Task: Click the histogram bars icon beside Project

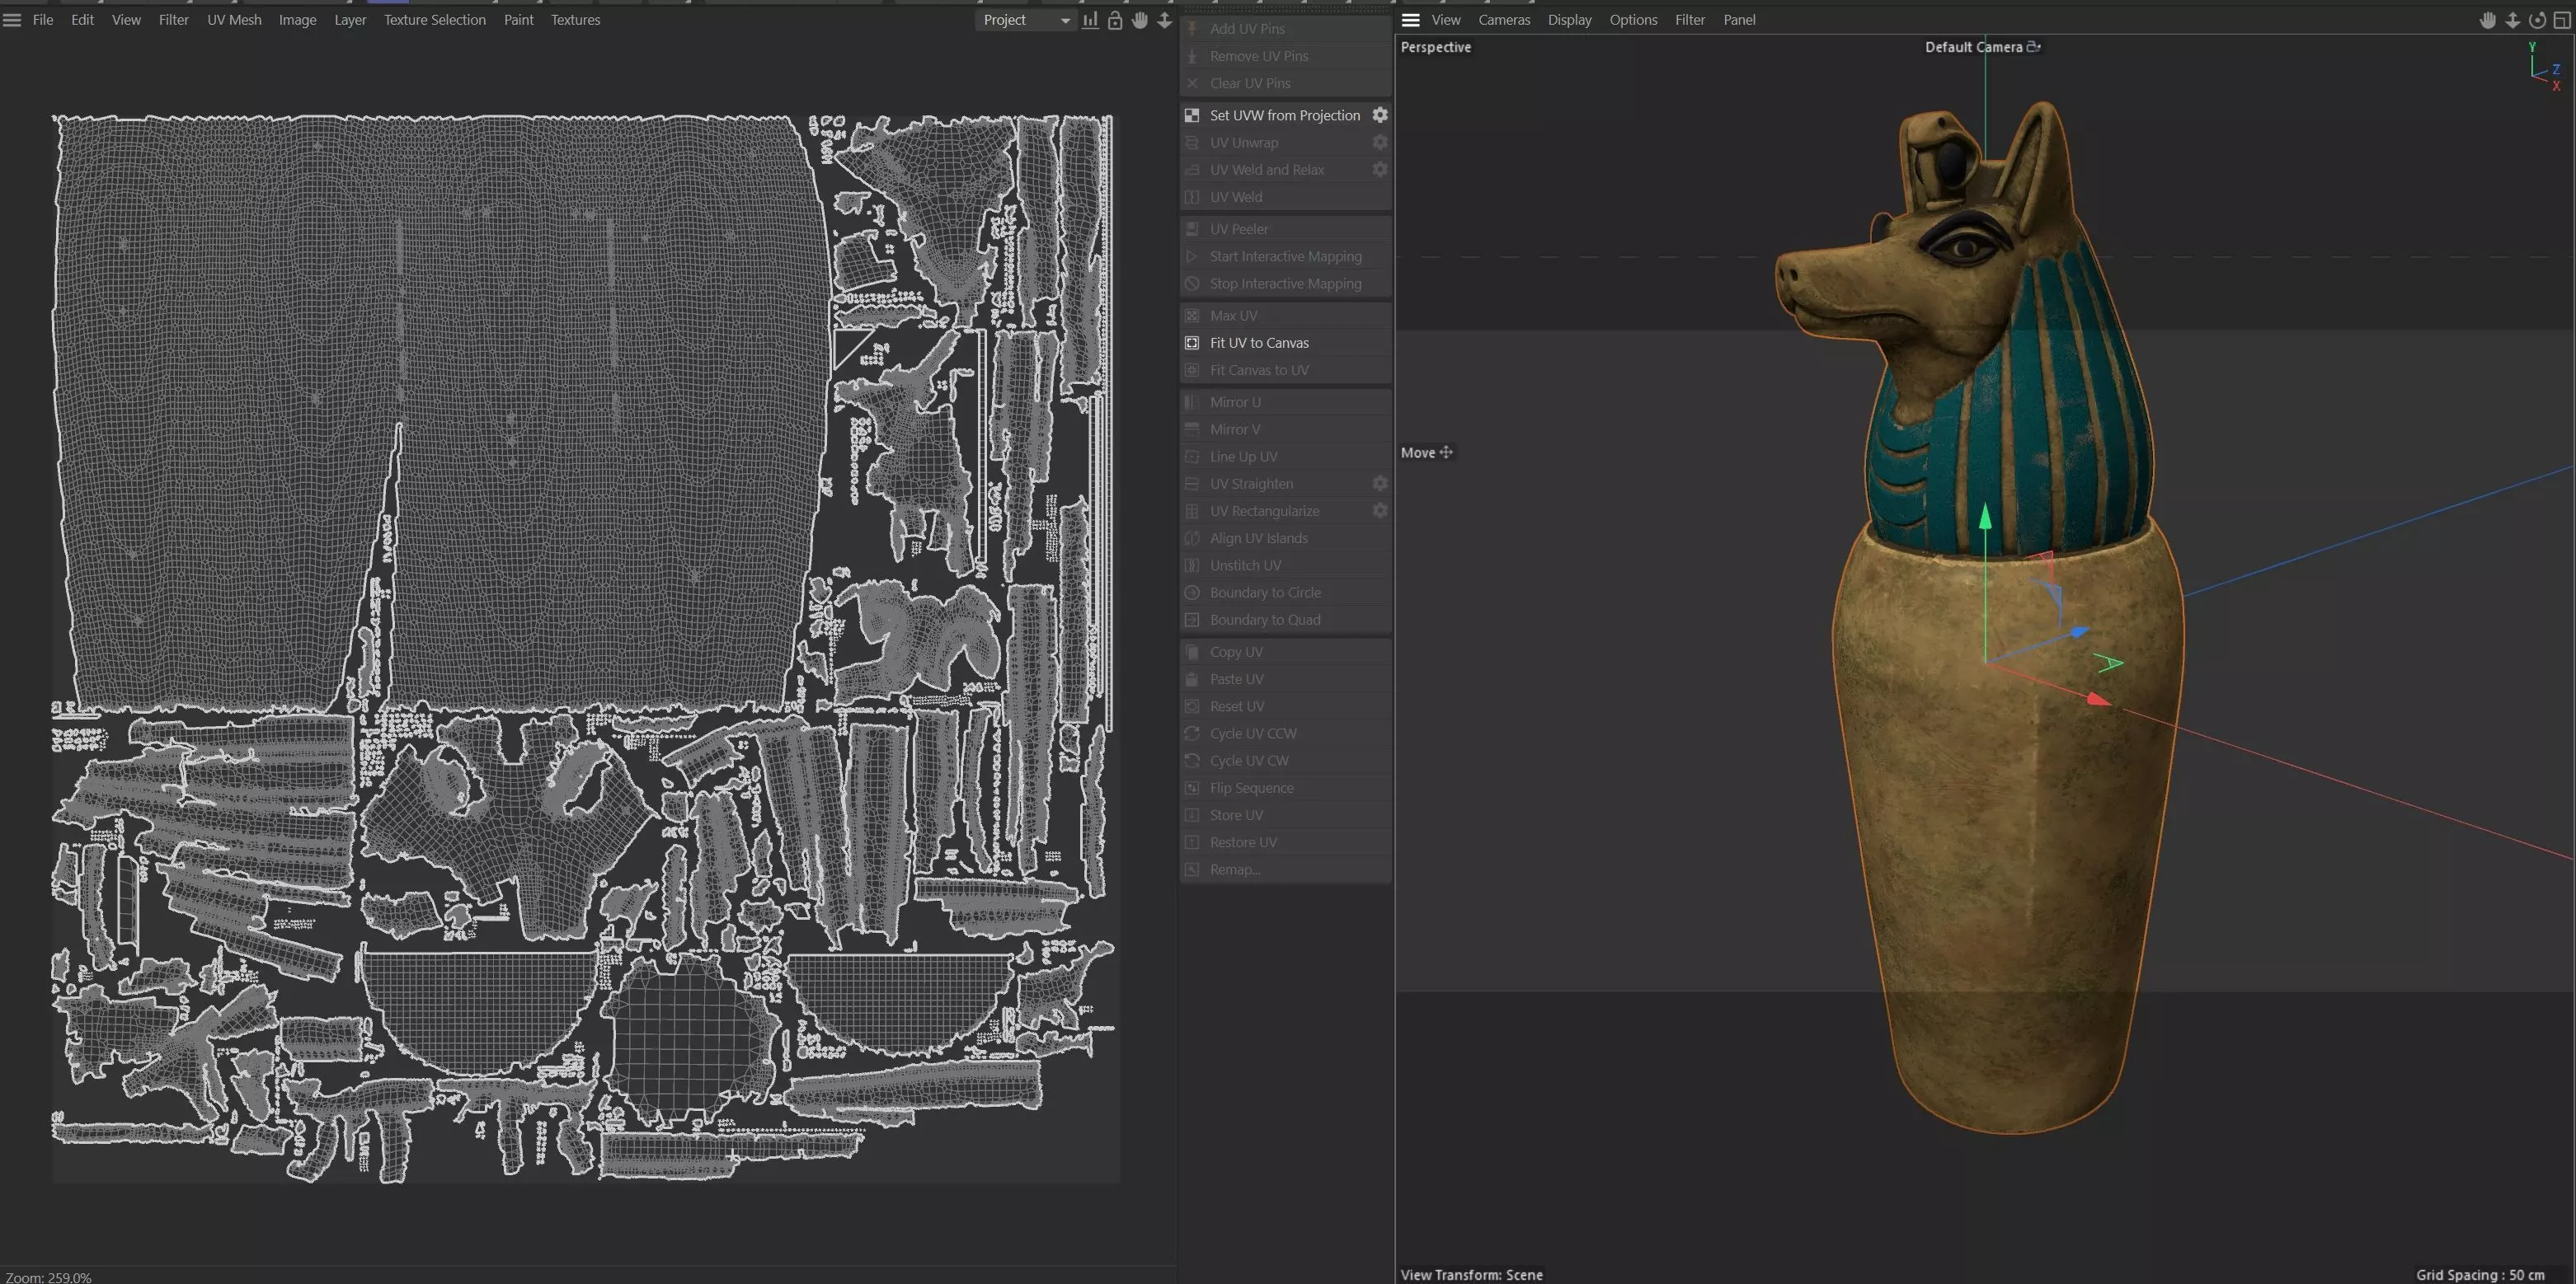Action: [1090, 20]
